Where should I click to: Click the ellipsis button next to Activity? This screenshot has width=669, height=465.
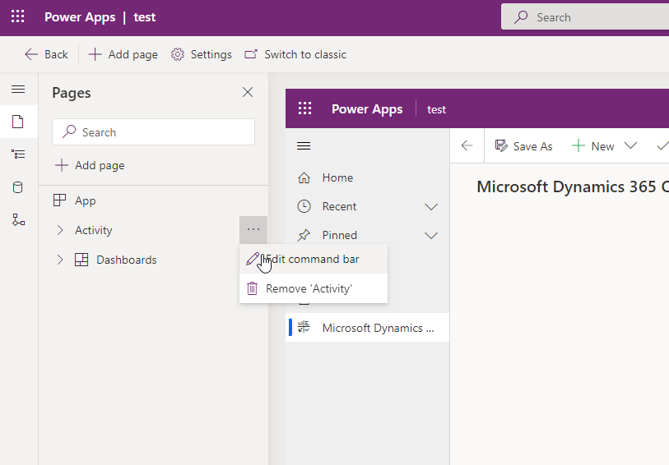coord(253,229)
